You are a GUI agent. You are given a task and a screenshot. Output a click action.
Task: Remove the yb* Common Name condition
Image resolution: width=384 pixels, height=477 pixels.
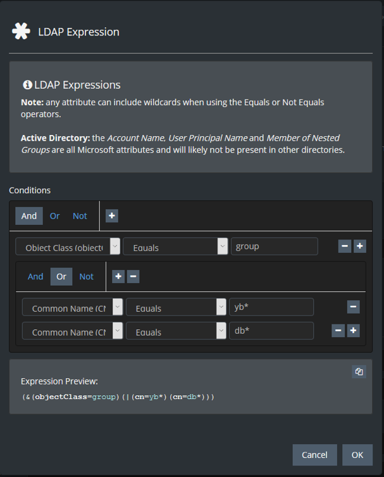point(354,307)
